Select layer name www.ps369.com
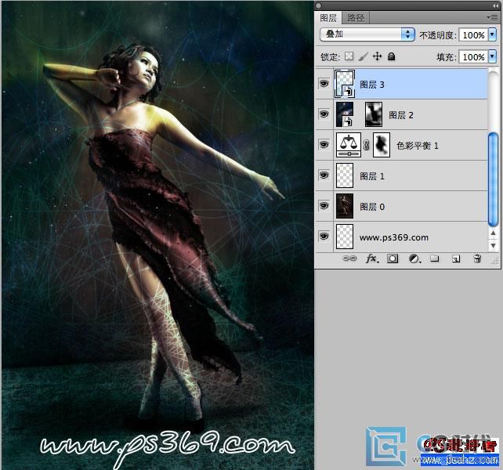The height and width of the screenshot is (470, 503). point(394,237)
